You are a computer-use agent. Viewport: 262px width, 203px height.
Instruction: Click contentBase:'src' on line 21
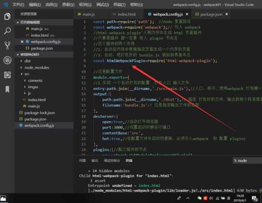click(121, 133)
